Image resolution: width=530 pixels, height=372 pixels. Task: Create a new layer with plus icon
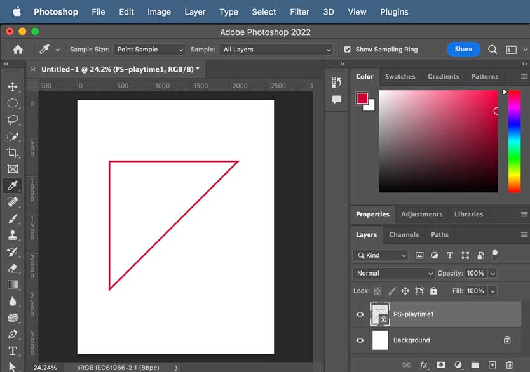tap(493, 365)
